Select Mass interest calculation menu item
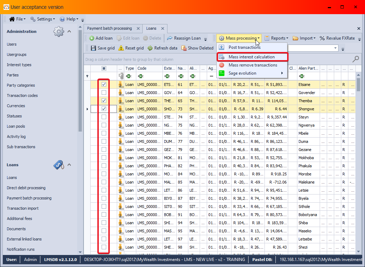Image resolution: width=365 pixels, height=267 pixels. (251, 57)
